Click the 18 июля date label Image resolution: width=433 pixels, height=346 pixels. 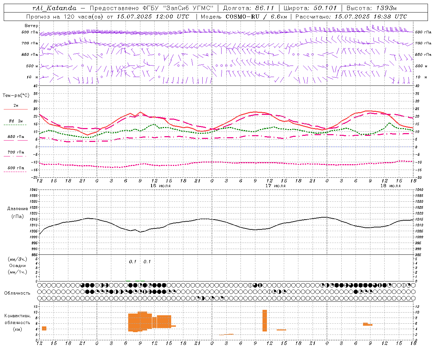pos(390,186)
